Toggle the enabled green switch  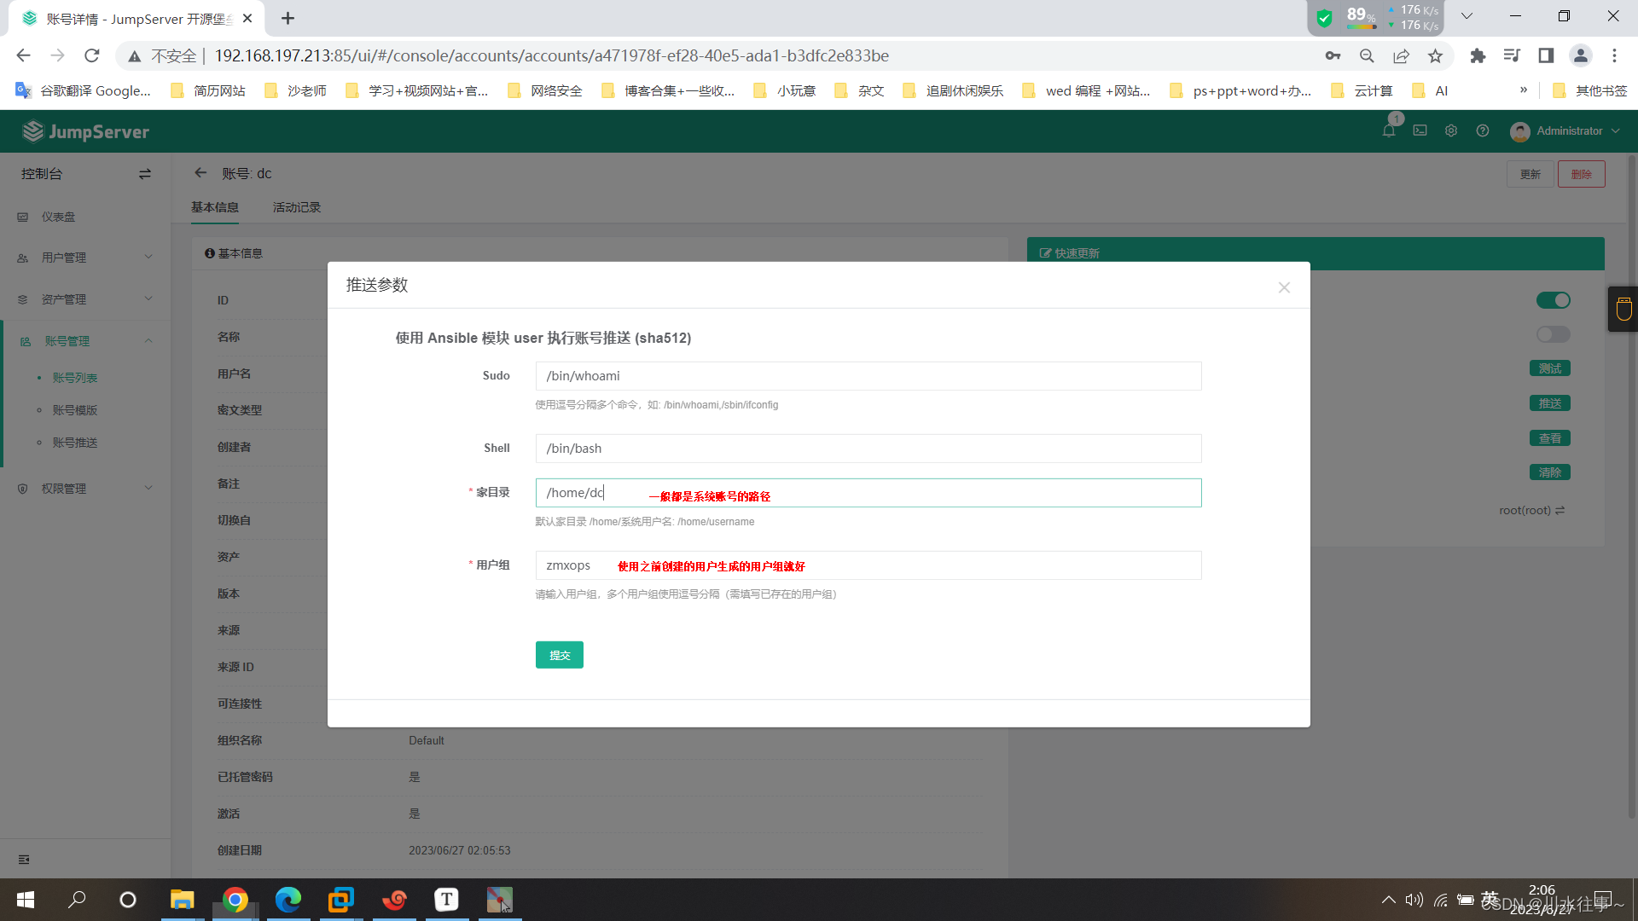point(1553,300)
